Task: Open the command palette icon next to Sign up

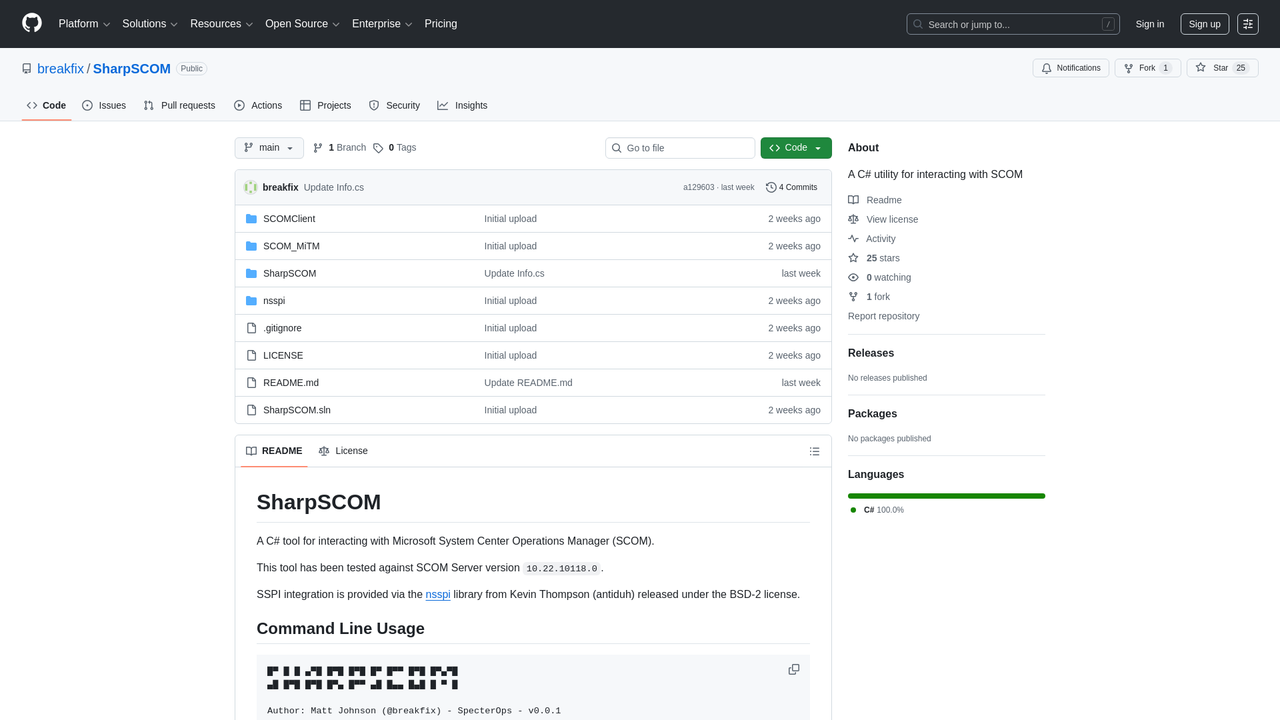Action: coord(1248,24)
